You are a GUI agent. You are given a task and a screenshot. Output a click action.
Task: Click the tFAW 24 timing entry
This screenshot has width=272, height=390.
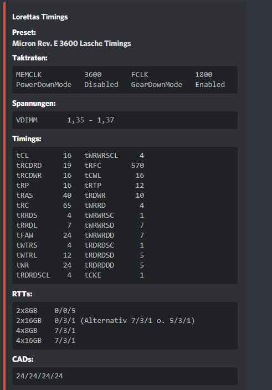click(x=44, y=235)
